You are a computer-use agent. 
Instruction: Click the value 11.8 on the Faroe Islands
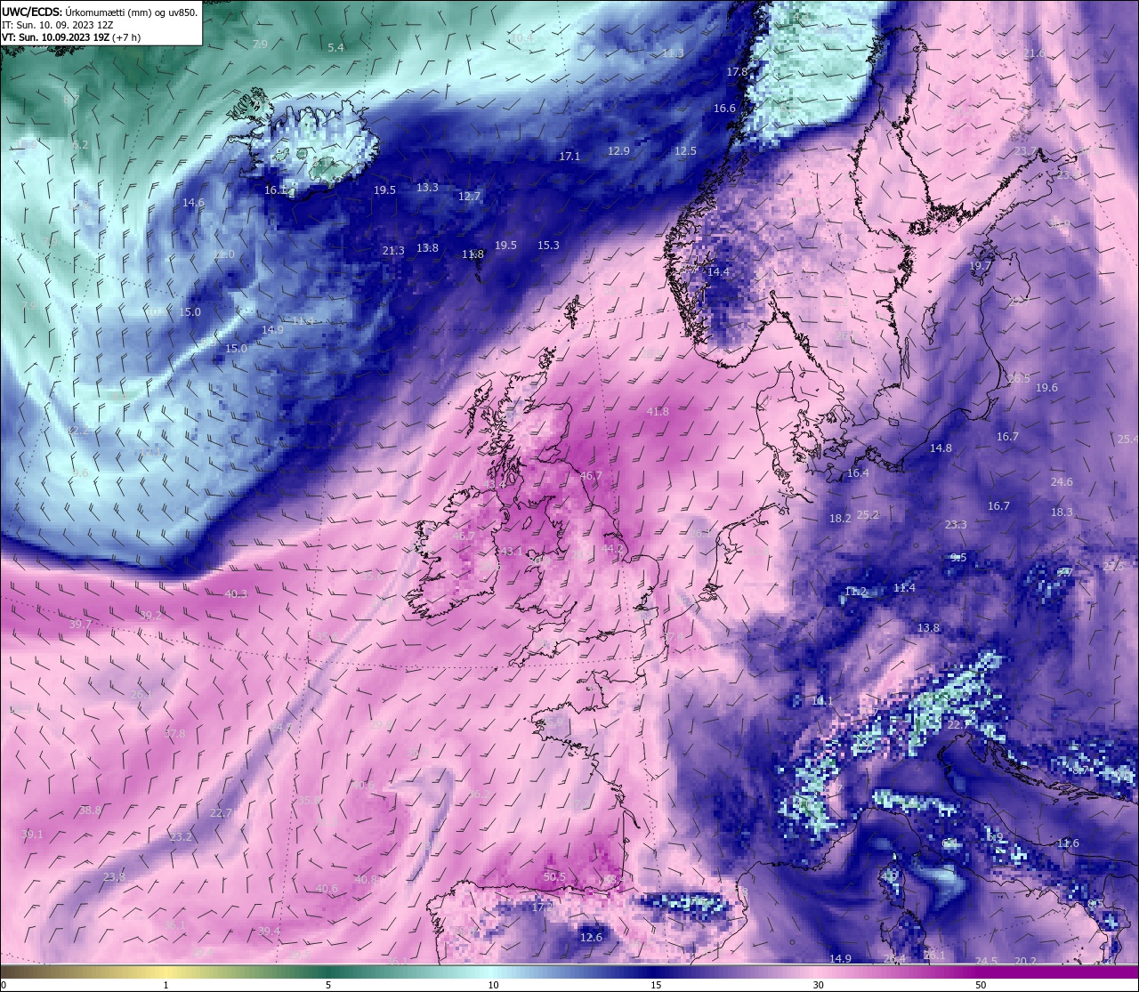click(473, 254)
